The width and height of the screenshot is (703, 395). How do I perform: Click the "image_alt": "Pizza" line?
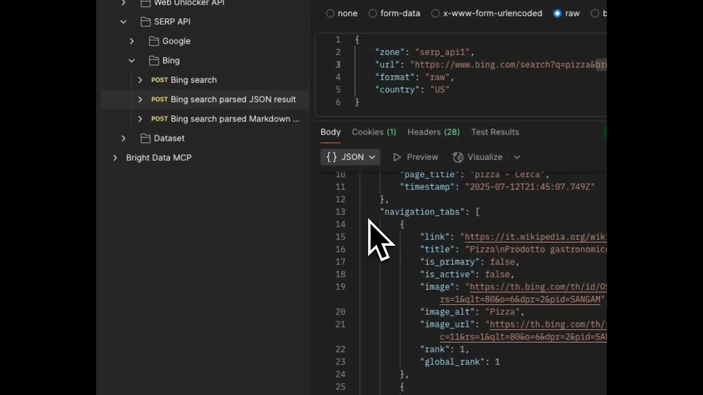(x=472, y=312)
